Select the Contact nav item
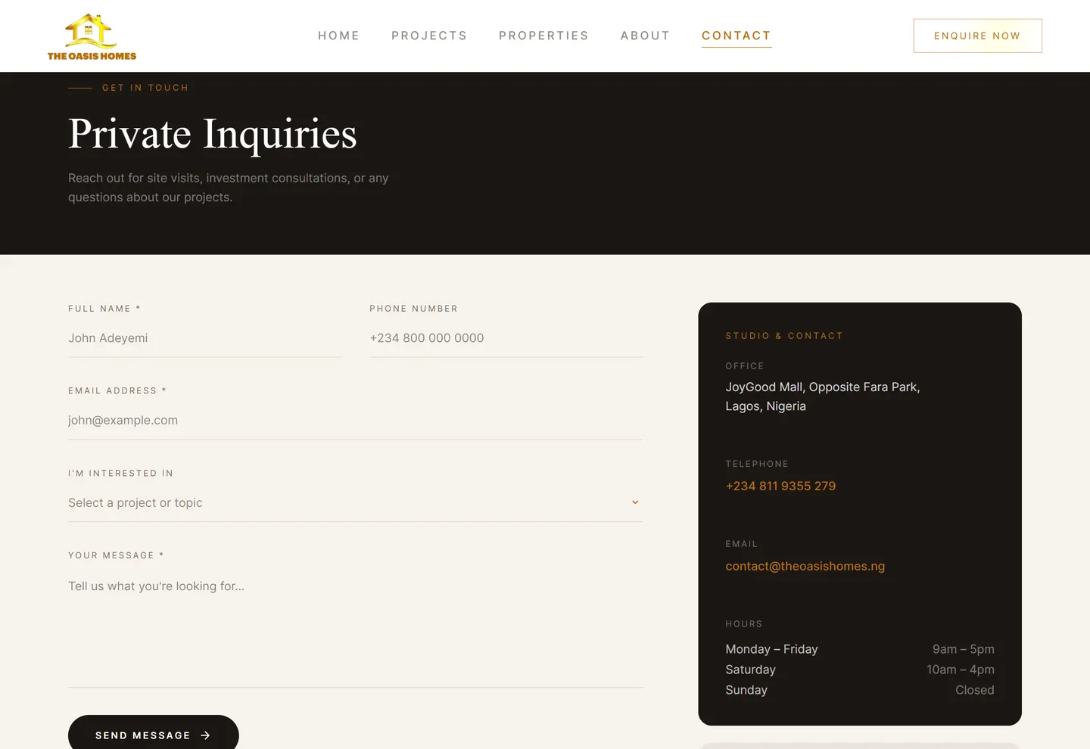The height and width of the screenshot is (749, 1090). pyautogui.click(x=737, y=36)
